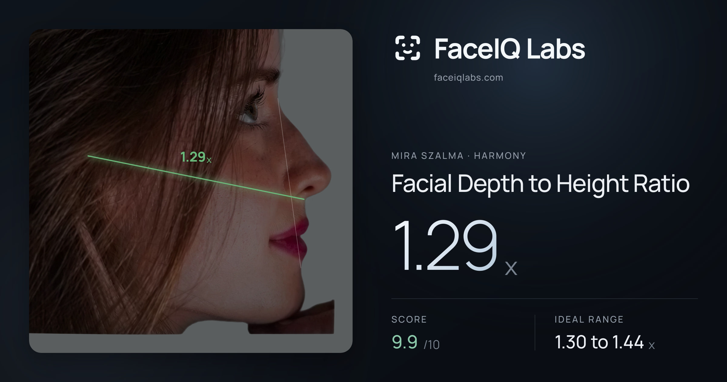Image resolution: width=727 pixels, height=382 pixels.
Task: Click the FaceIQ Labs brand name
Action: (510, 49)
